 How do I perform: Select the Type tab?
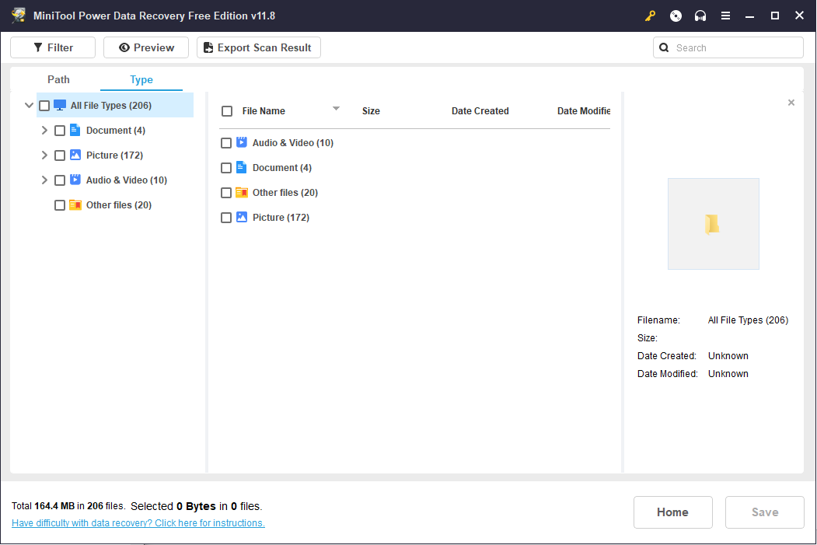[x=141, y=79]
